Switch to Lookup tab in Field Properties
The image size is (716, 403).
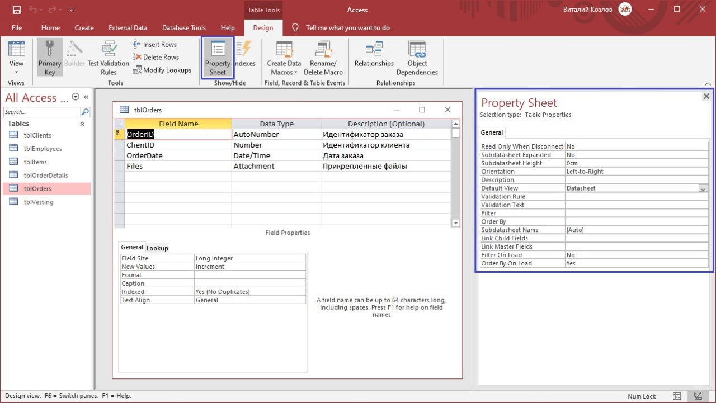coord(157,248)
